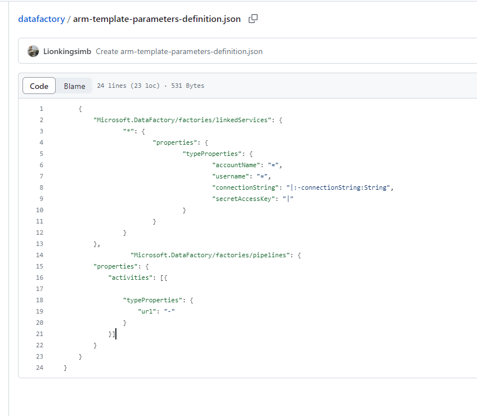
Task: Click the "activities" key text
Action: (x=130, y=278)
